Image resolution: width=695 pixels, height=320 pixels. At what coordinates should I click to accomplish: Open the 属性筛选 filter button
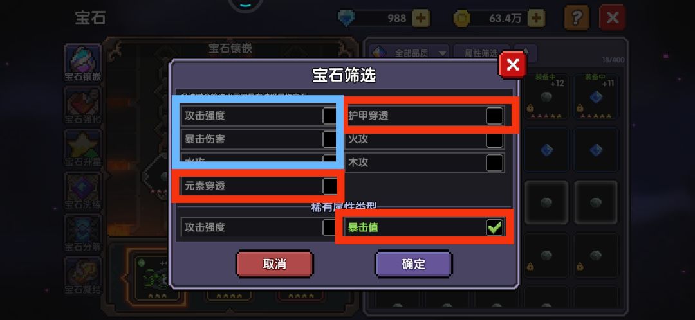(481, 53)
